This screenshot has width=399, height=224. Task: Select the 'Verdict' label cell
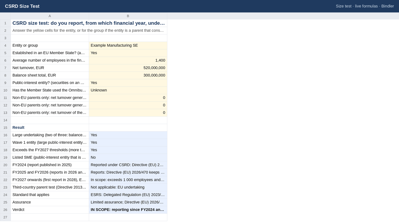50,210
